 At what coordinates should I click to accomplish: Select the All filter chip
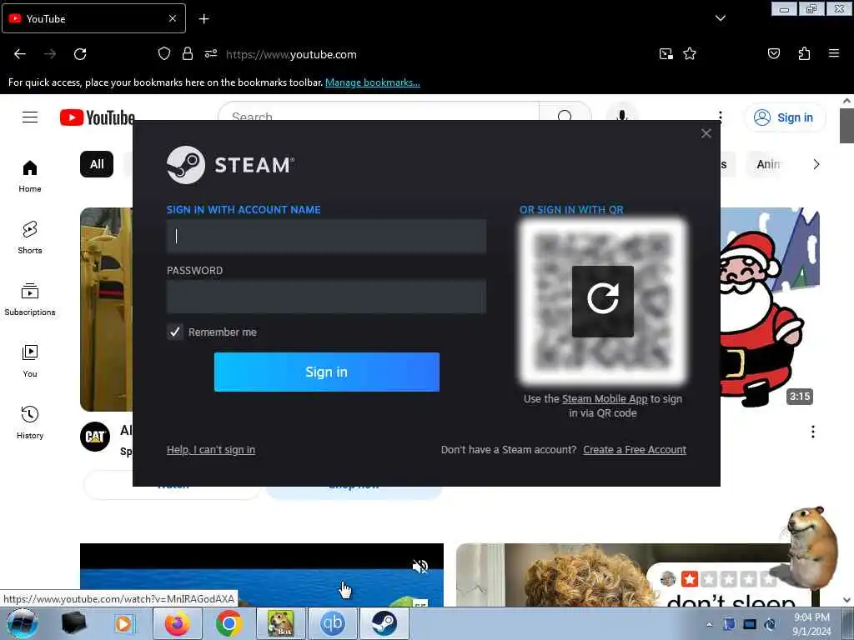(x=97, y=164)
